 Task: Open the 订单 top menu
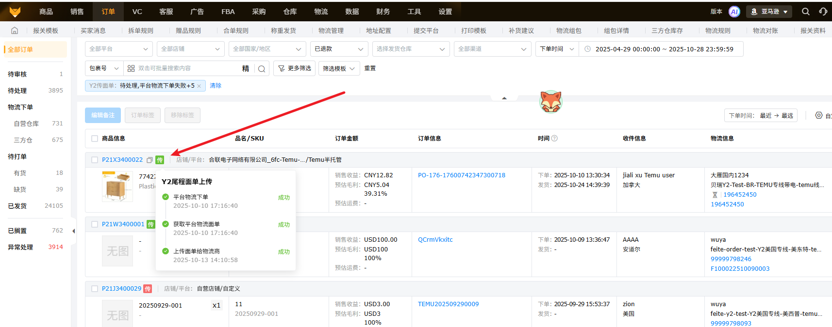(x=108, y=12)
